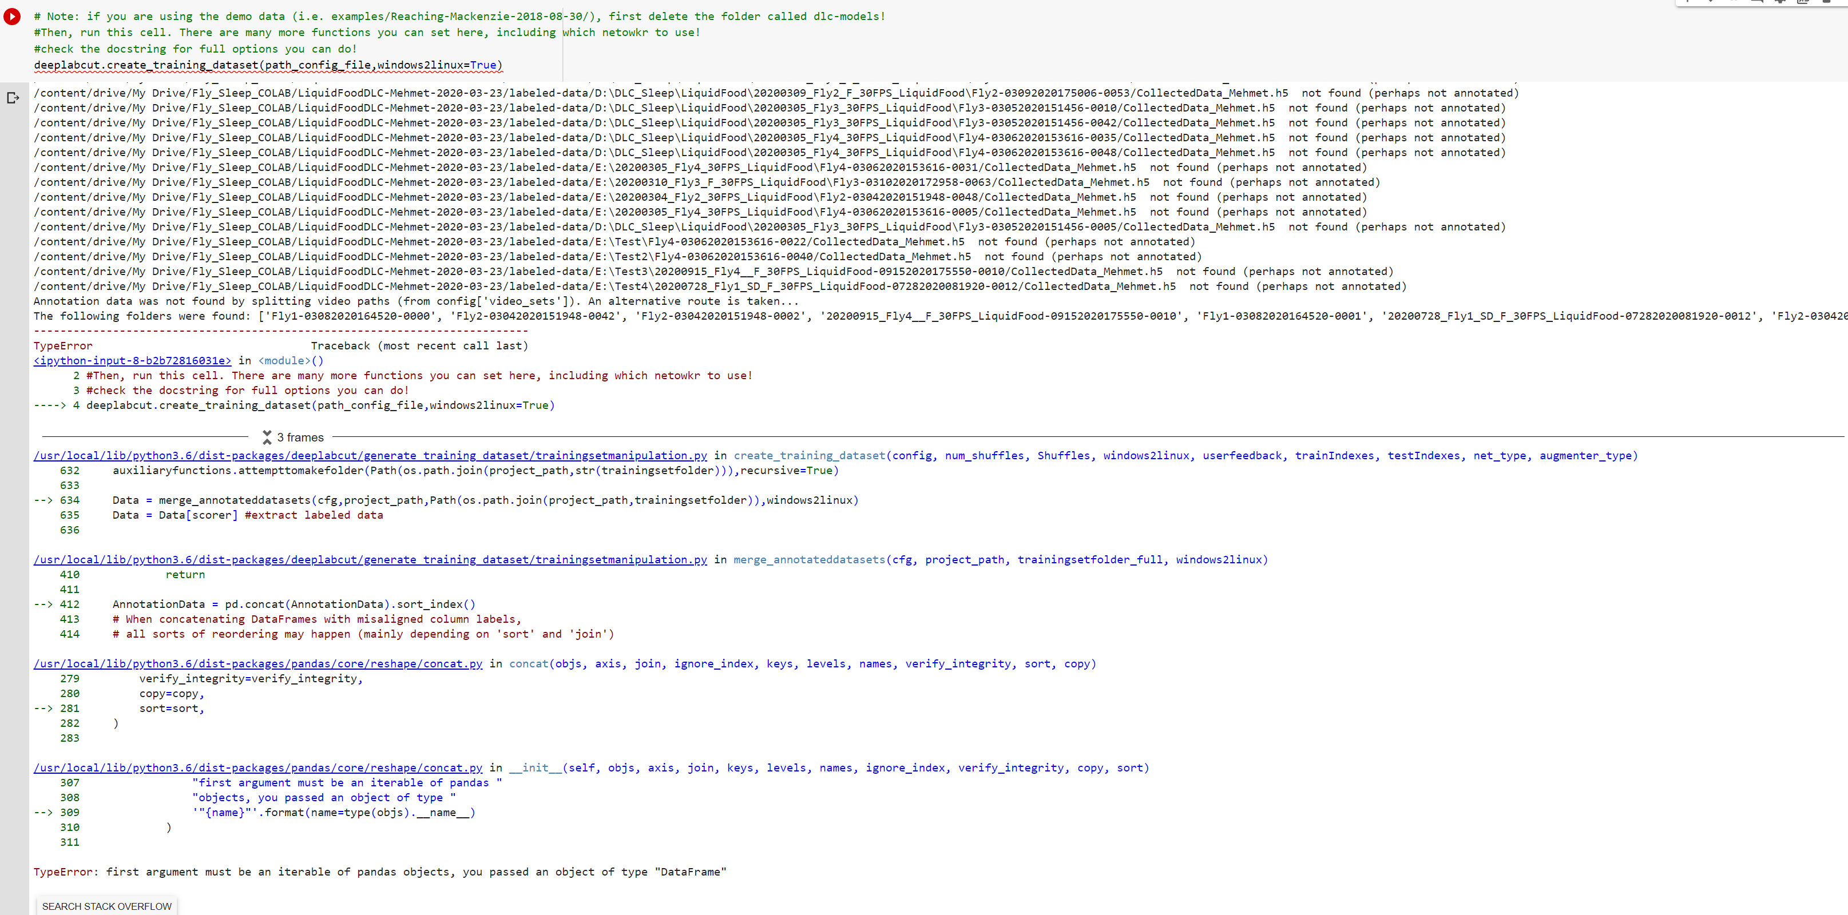Open the cell settings gear

[x=1780, y=3]
